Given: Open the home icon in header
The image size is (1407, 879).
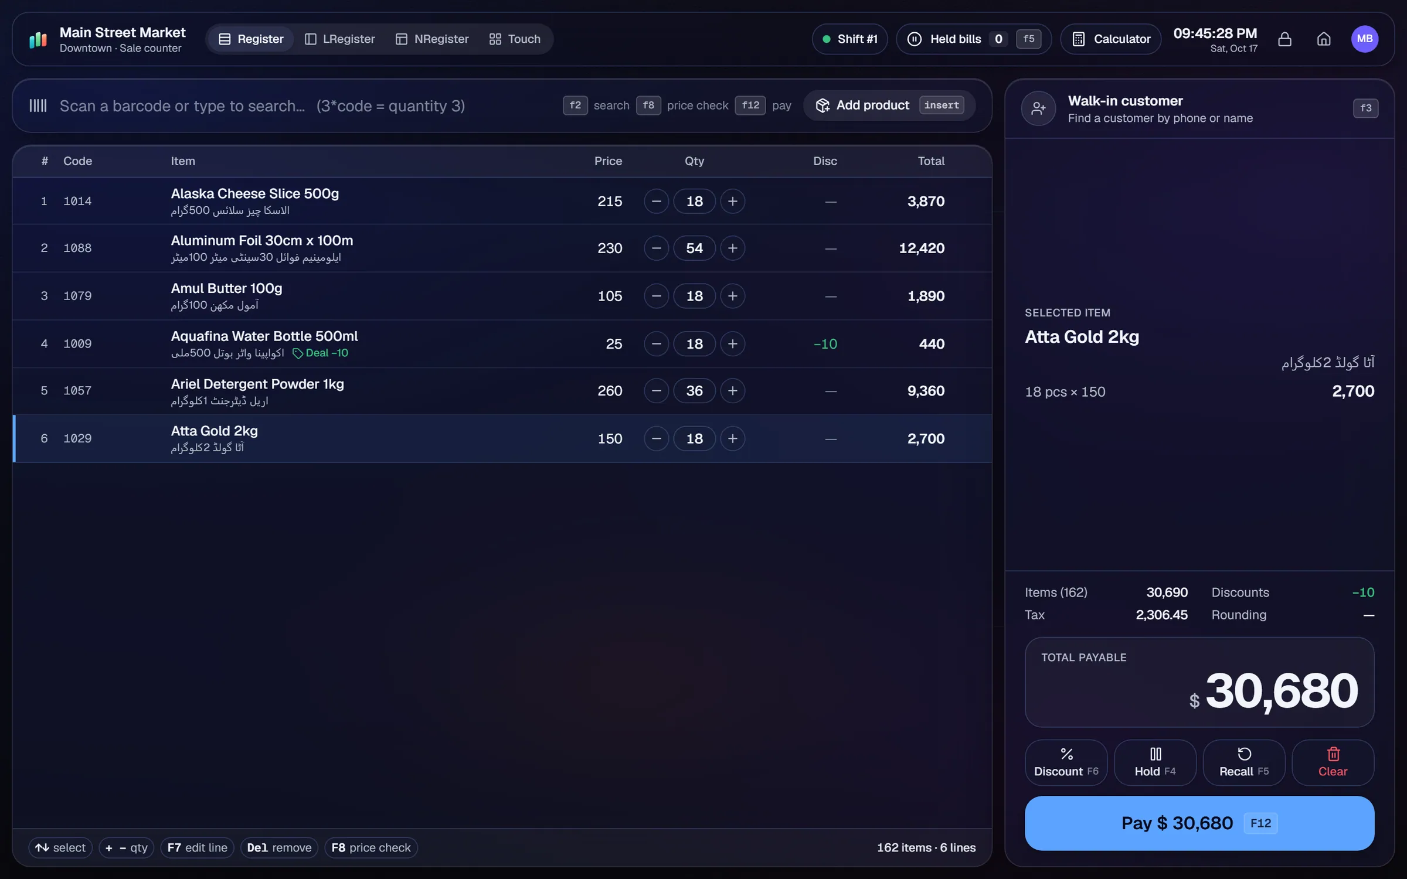Looking at the screenshot, I should (1324, 39).
